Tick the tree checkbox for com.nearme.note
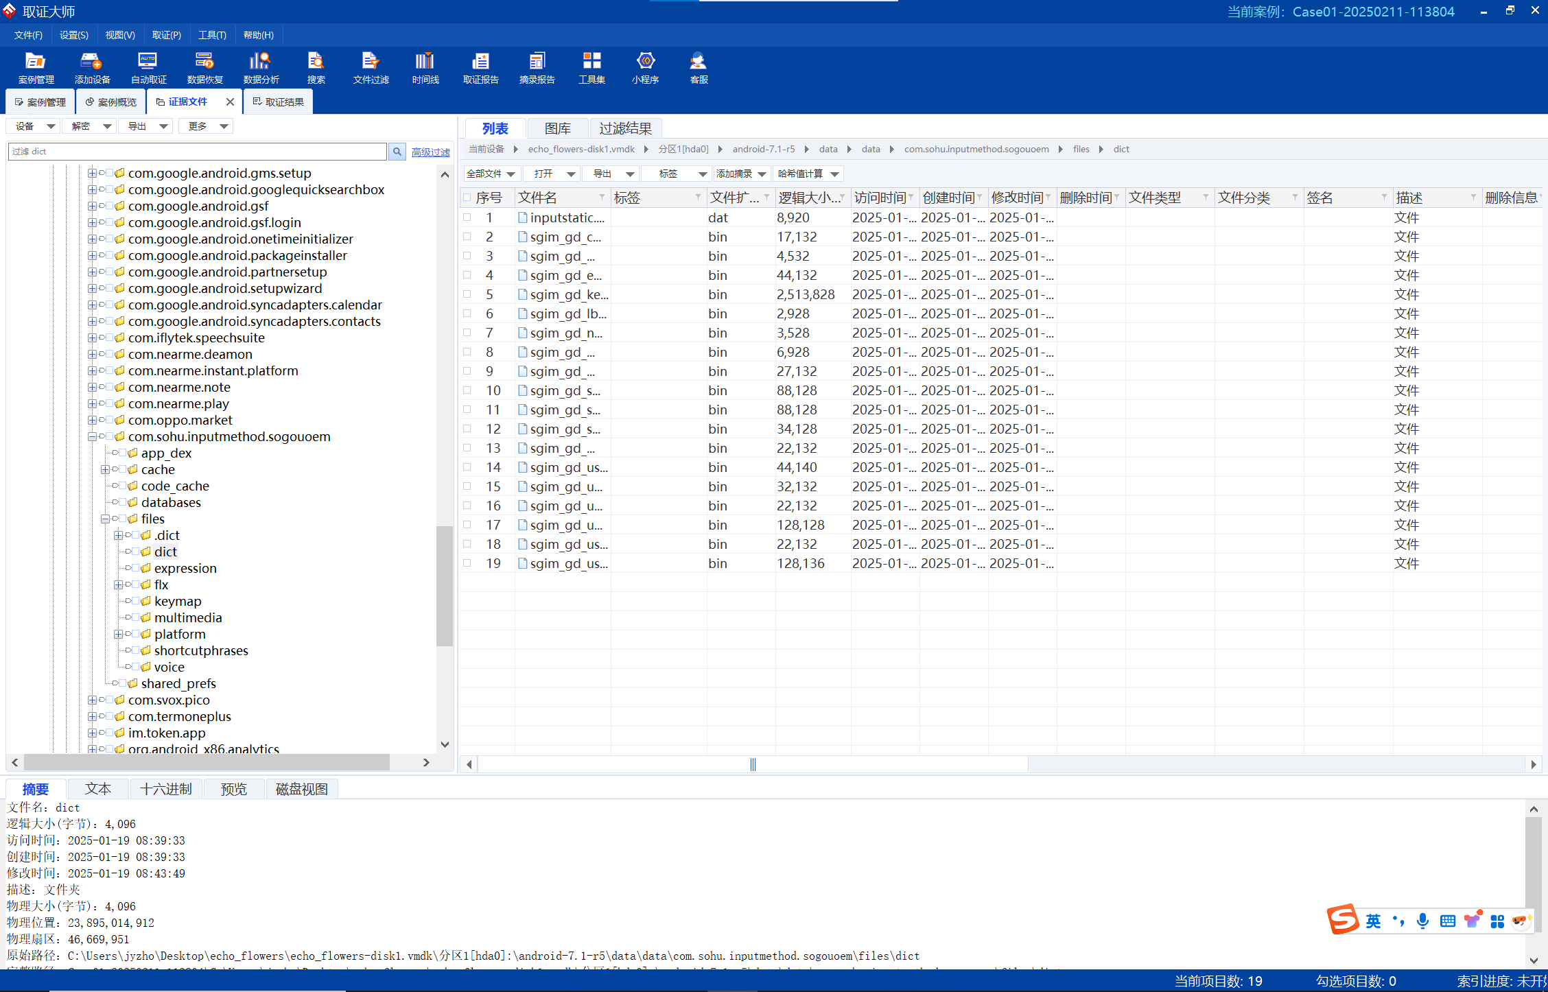Screen dimensions: 1548x992 (x=110, y=387)
